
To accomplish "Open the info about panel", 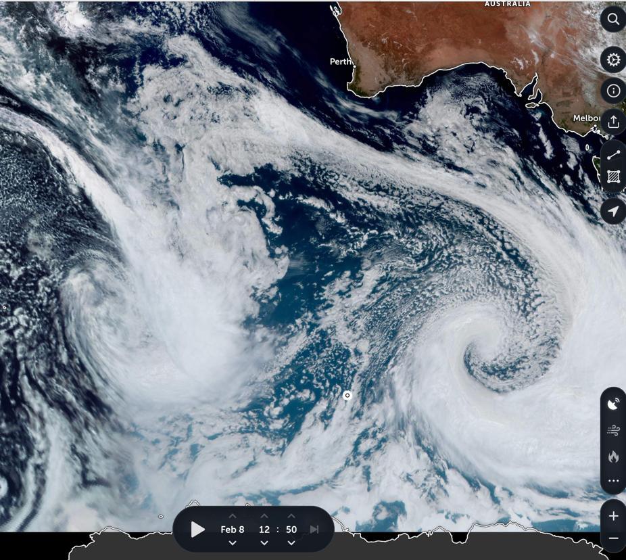I will [612, 91].
